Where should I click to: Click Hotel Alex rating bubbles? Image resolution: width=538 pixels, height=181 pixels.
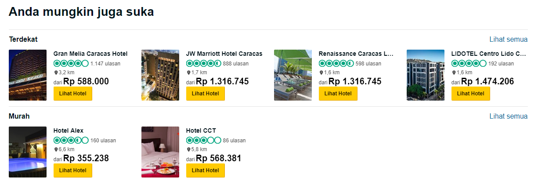coord(71,141)
